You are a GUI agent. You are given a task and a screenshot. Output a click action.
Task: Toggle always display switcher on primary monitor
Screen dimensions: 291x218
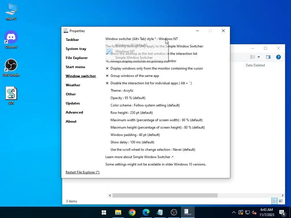(x=141, y=61)
